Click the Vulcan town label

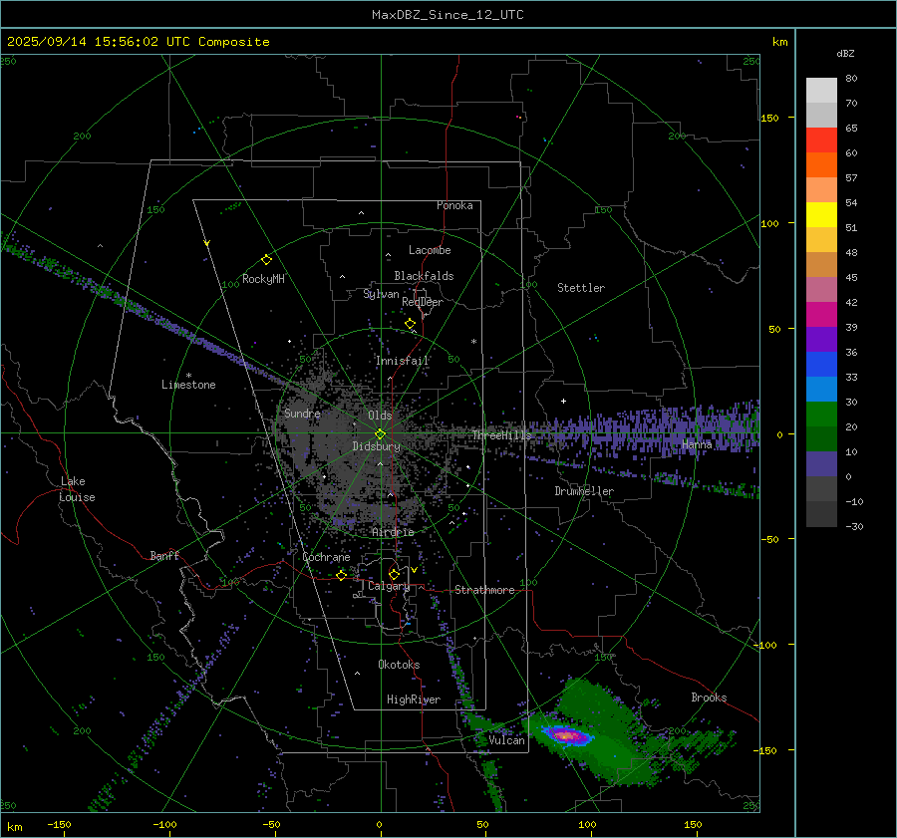506,740
